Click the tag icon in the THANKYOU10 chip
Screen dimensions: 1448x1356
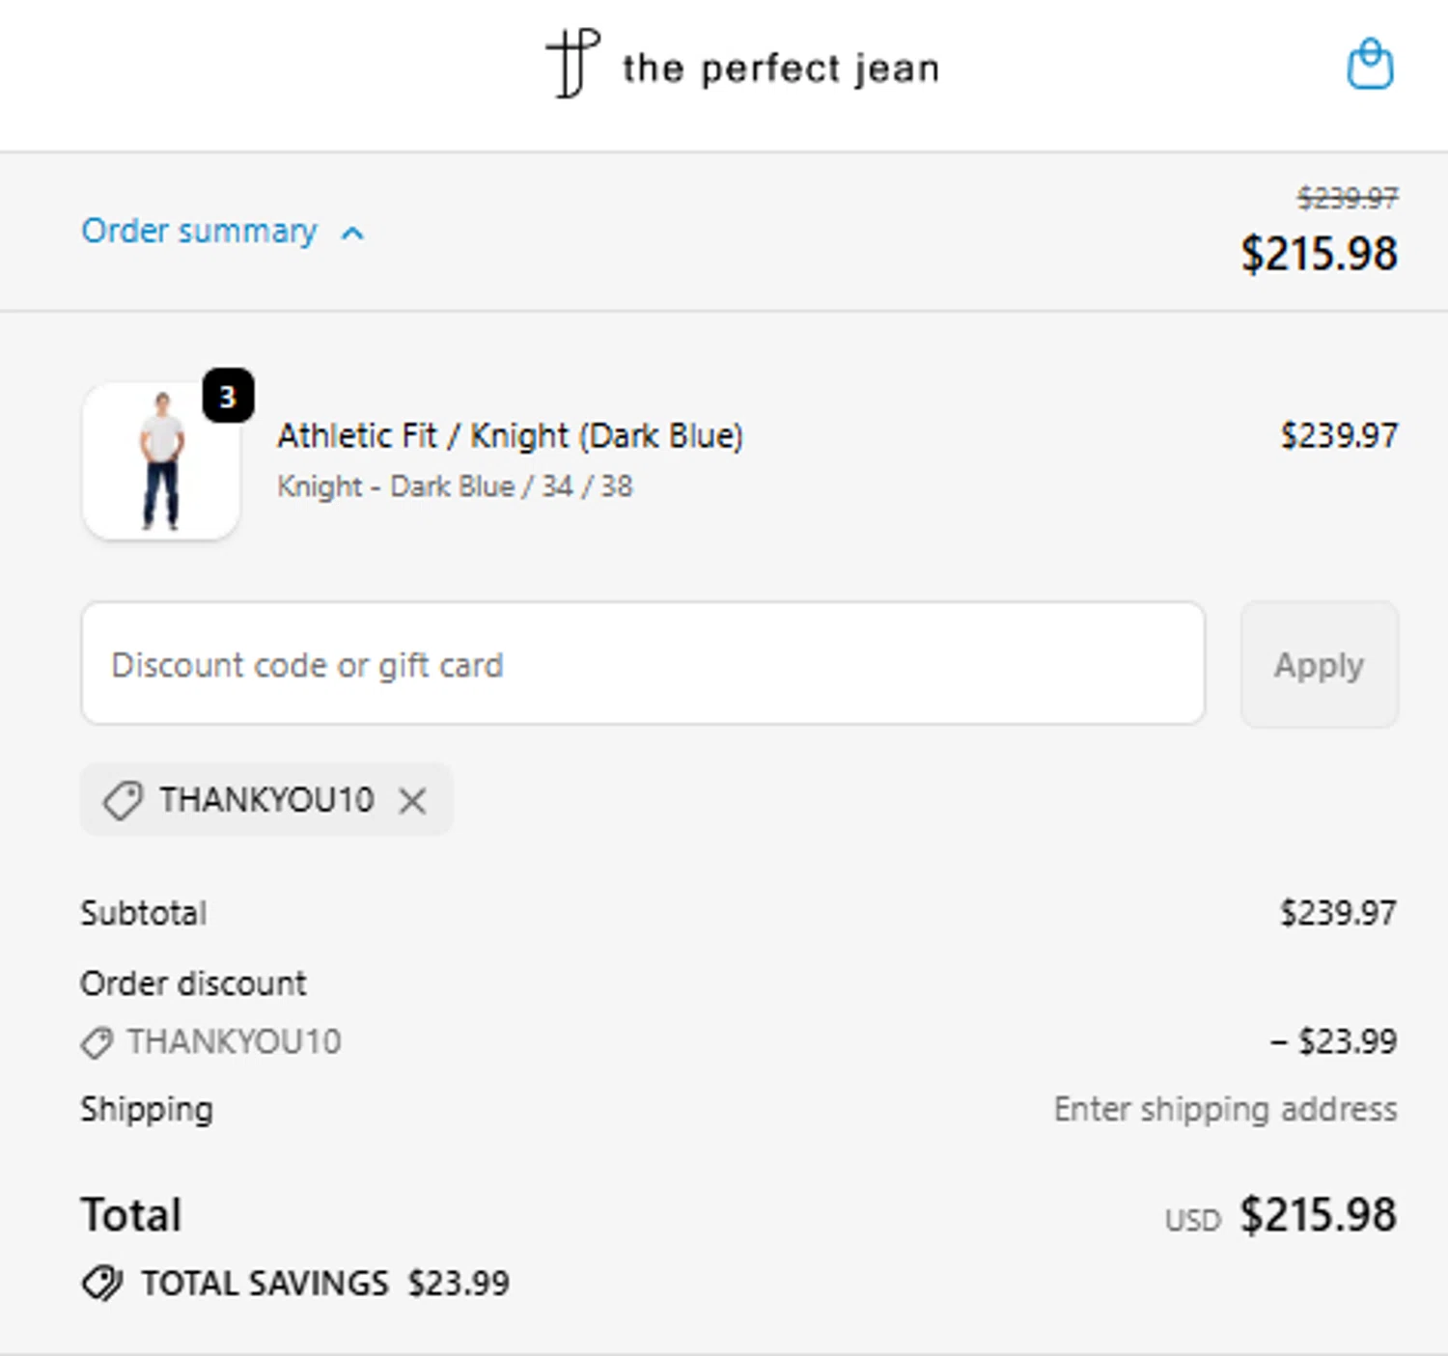[123, 800]
